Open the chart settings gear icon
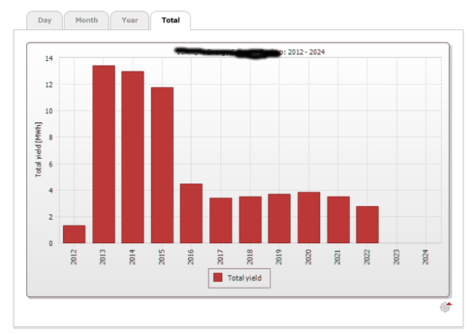 (x=445, y=307)
